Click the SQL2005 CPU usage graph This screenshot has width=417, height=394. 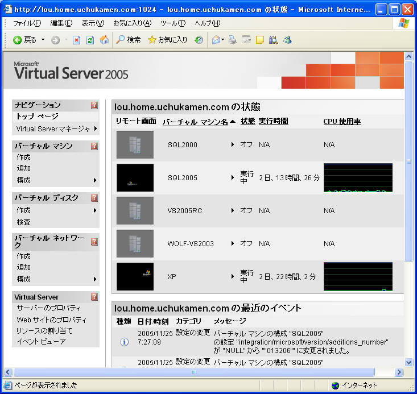[x=358, y=177]
